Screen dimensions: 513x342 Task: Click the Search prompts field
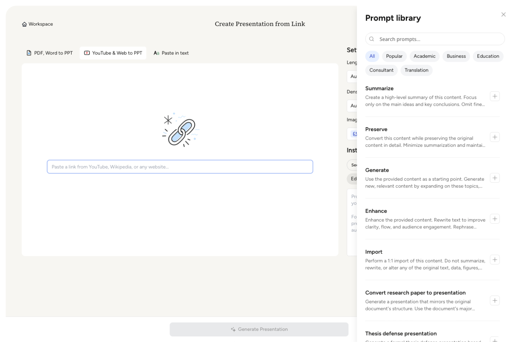[x=438, y=39]
